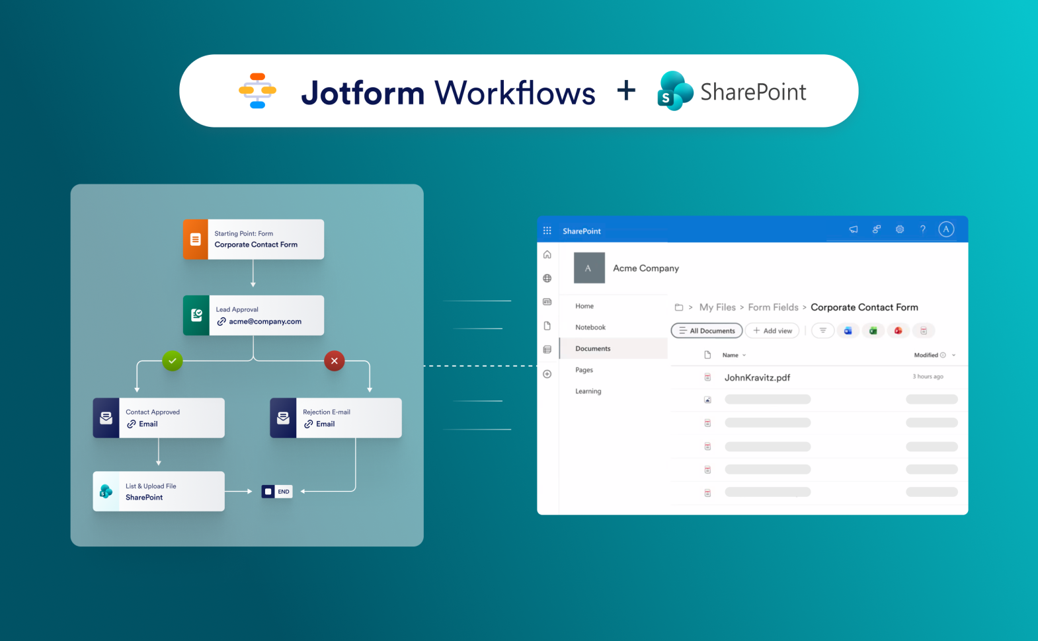The height and width of the screenshot is (641, 1038).
Task: Click the Jotform Workflows logo icon
Action: point(258,91)
